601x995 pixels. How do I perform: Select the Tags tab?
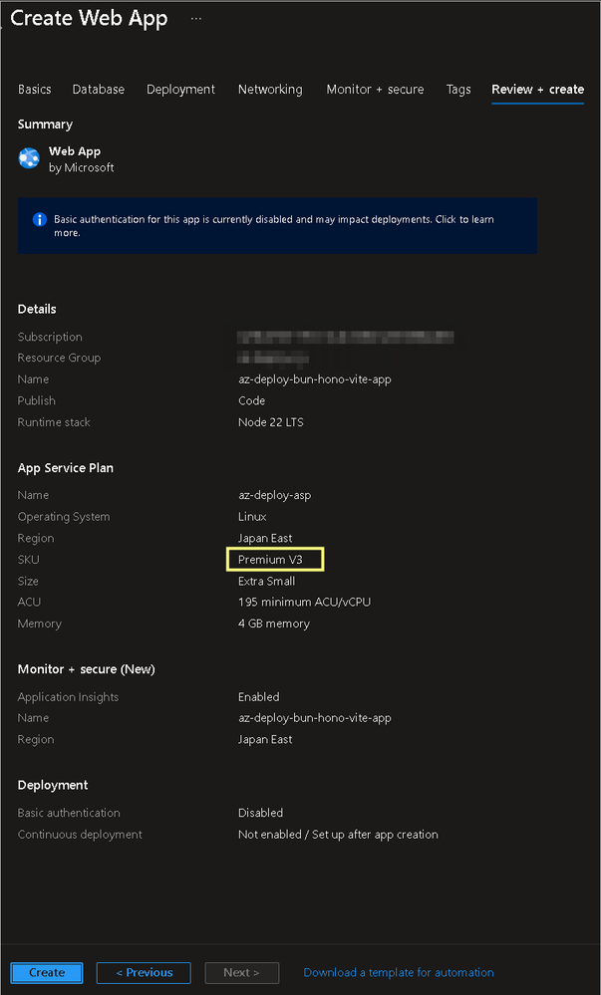[458, 90]
